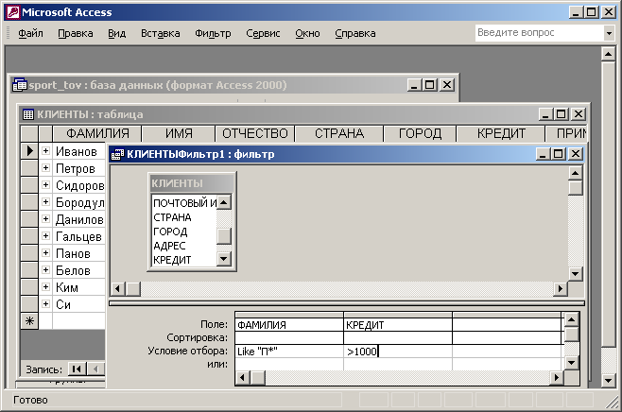Open the Фильтр menu
Image resolution: width=622 pixels, height=412 pixels.
(213, 33)
